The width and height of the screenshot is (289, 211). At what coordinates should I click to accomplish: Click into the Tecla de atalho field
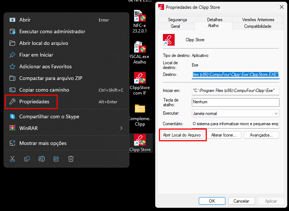point(235,102)
